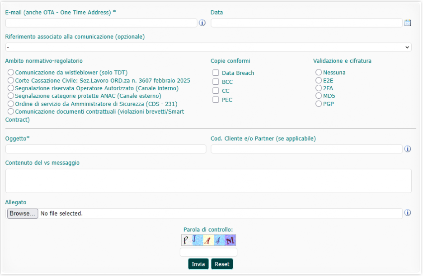Screen dimensions: 423x276
Task: Check the PEC checkbox
Action: 216,100
